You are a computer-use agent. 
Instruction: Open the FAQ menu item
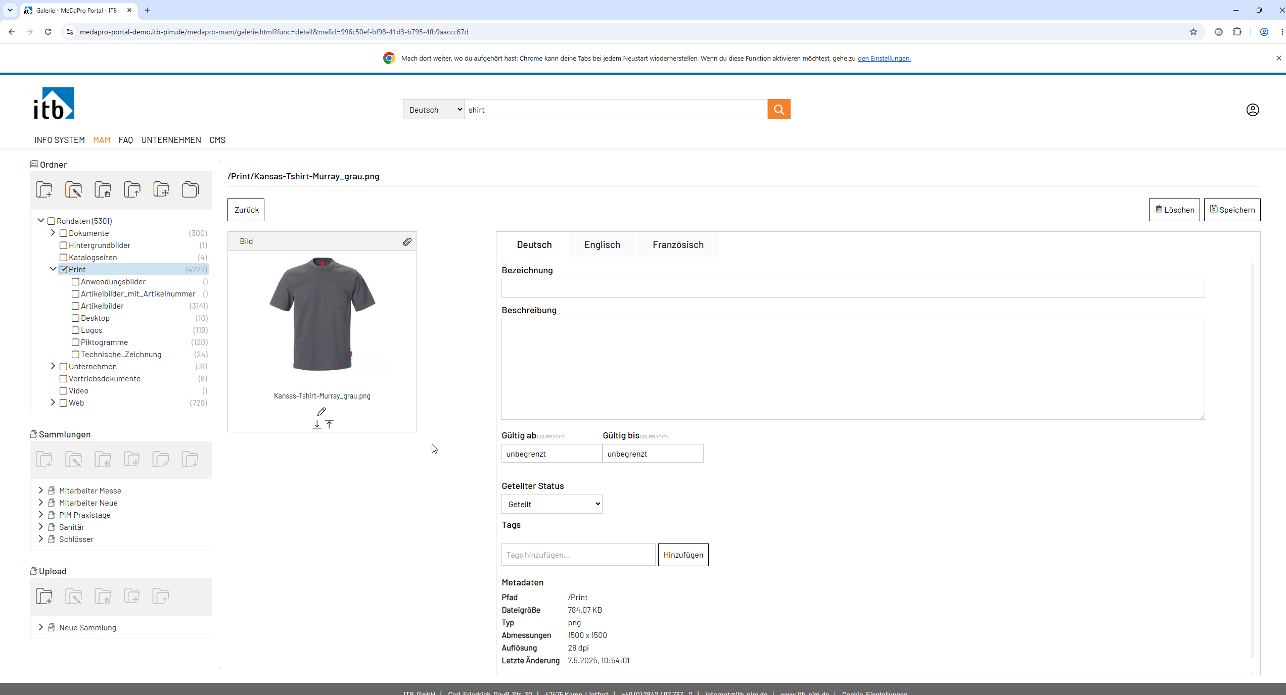(126, 140)
